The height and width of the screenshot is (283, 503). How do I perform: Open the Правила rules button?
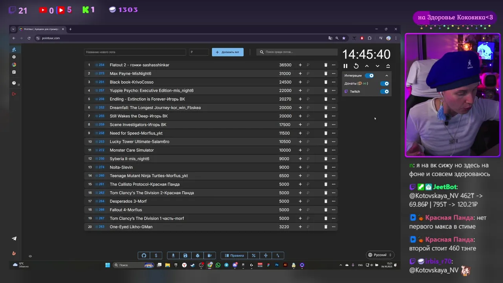click(234, 255)
